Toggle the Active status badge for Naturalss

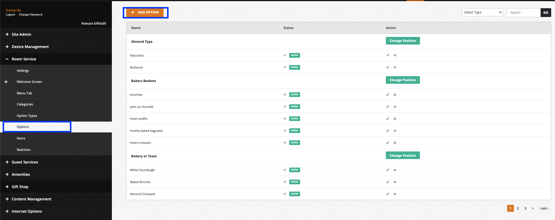295,55
